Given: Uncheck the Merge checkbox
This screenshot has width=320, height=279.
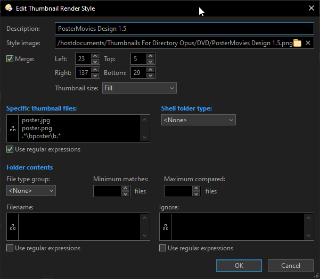Looking at the screenshot, I should click(x=10, y=58).
